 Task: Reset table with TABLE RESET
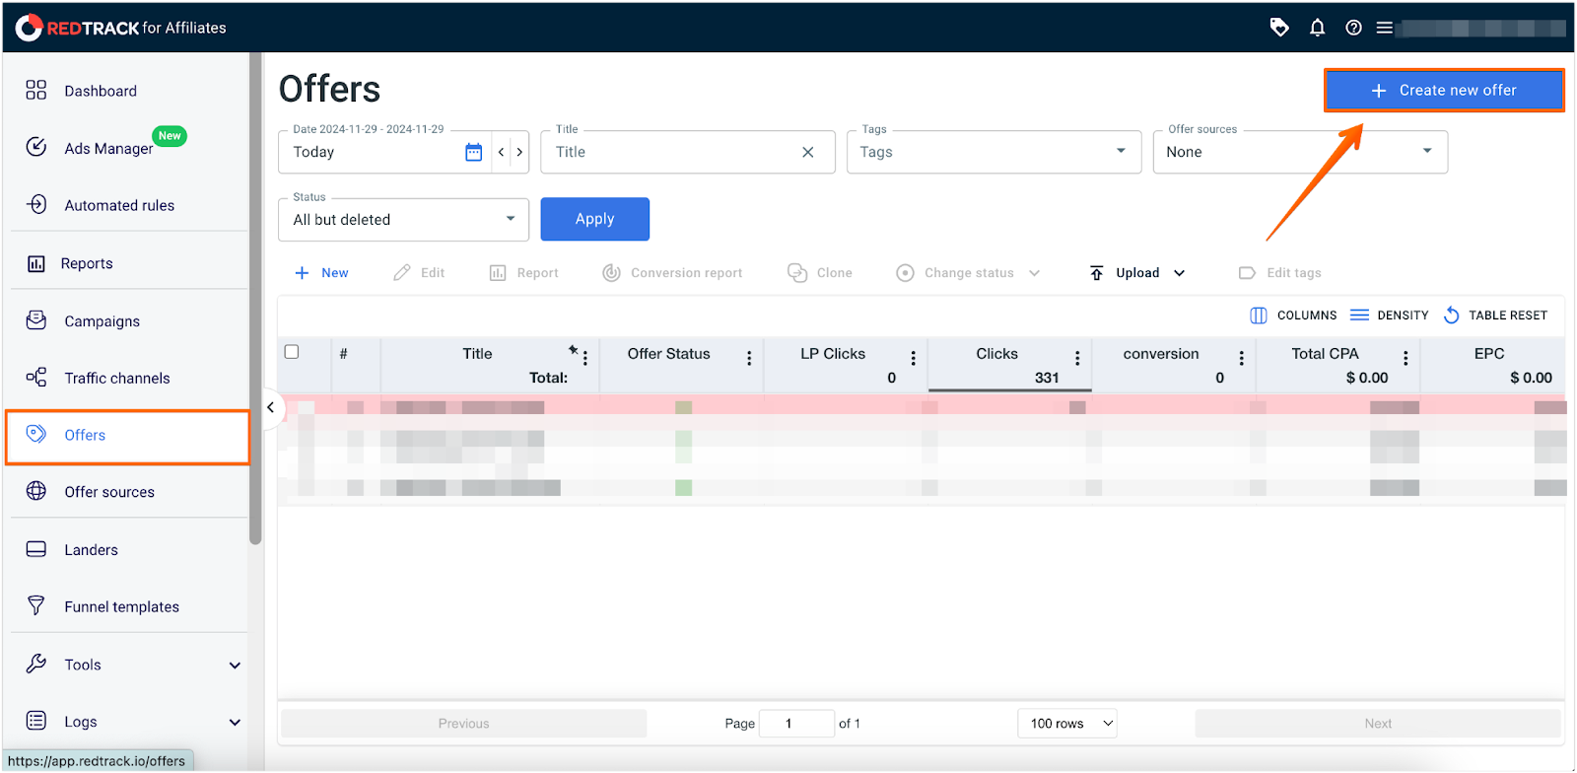click(1495, 316)
